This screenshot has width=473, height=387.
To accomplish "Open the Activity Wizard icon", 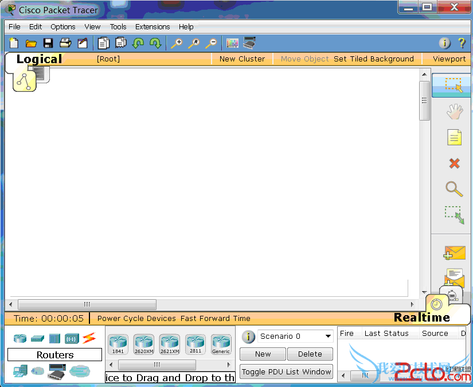I will [x=83, y=43].
